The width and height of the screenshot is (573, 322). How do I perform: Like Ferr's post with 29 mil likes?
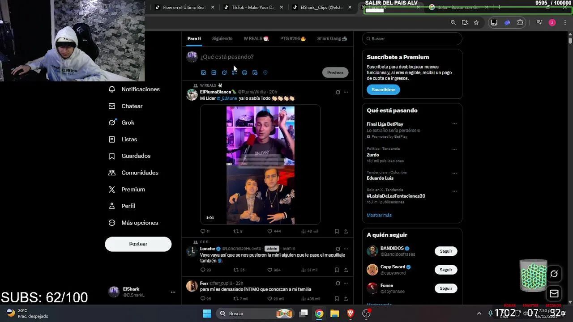pyautogui.click(x=275, y=298)
